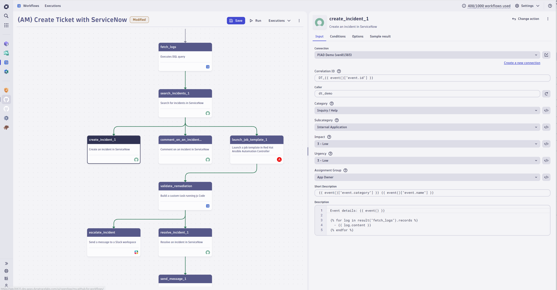
Task: Show Category help tooltip
Action: pos(331,104)
